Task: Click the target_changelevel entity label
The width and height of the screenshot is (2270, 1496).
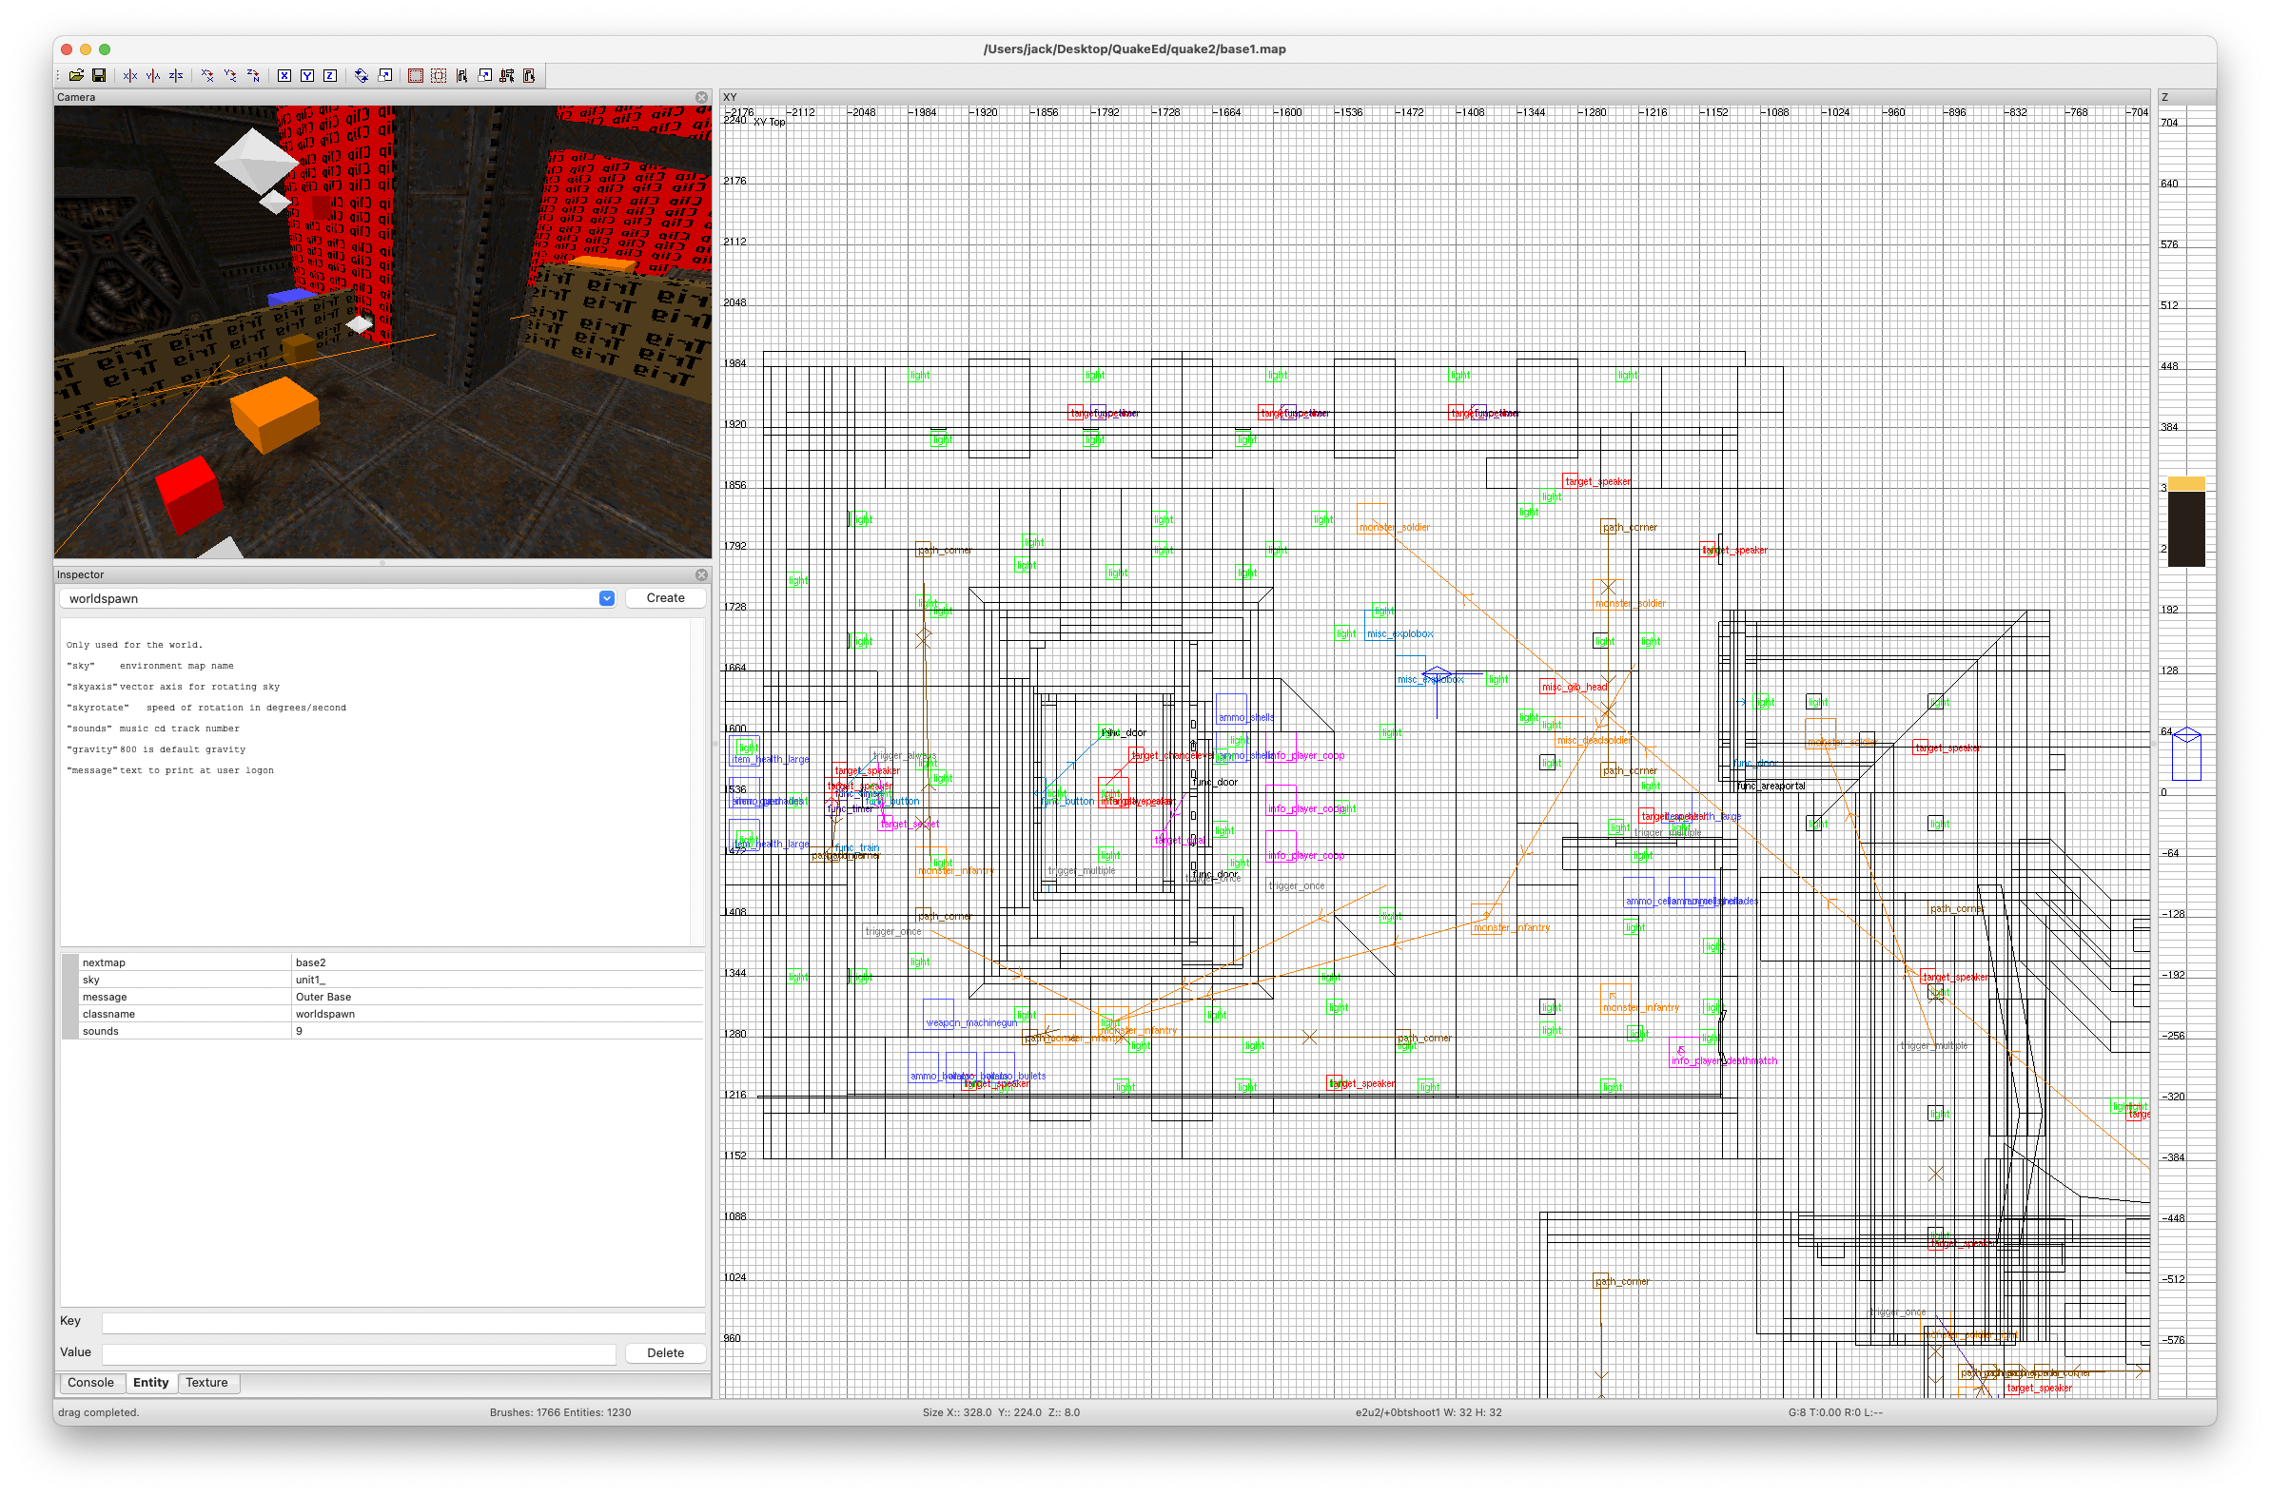Action: coord(1174,756)
